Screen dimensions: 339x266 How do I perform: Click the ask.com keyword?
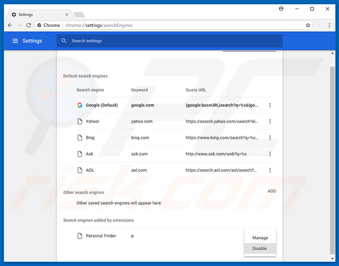(x=139, y=154)
